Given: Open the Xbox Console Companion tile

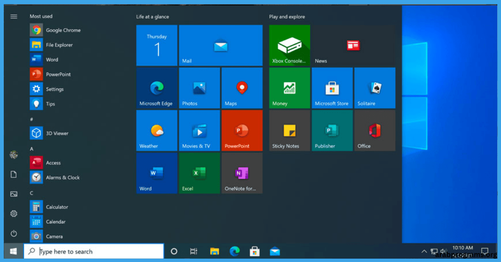Looking at the screenshot, I should pyautogui.click(x=289, y=45).
